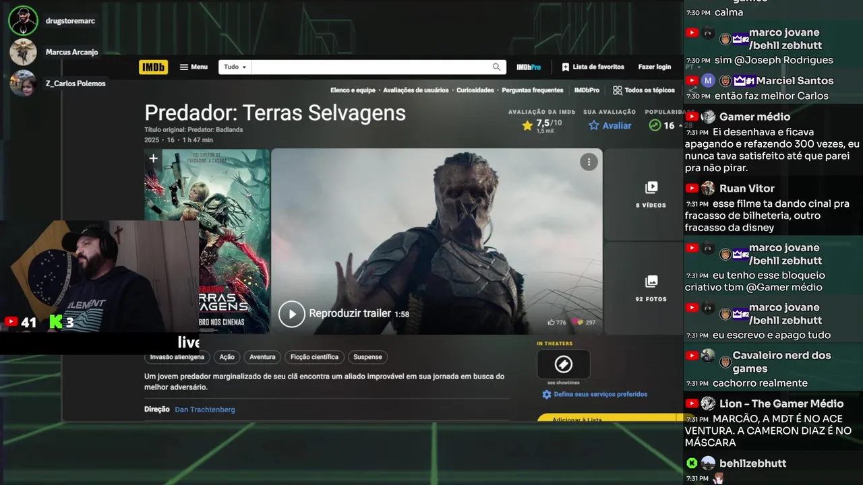This screenshot has height=485, width=863.
Task: Add poster to watchlist with plus ribbon
Action: 153,159
